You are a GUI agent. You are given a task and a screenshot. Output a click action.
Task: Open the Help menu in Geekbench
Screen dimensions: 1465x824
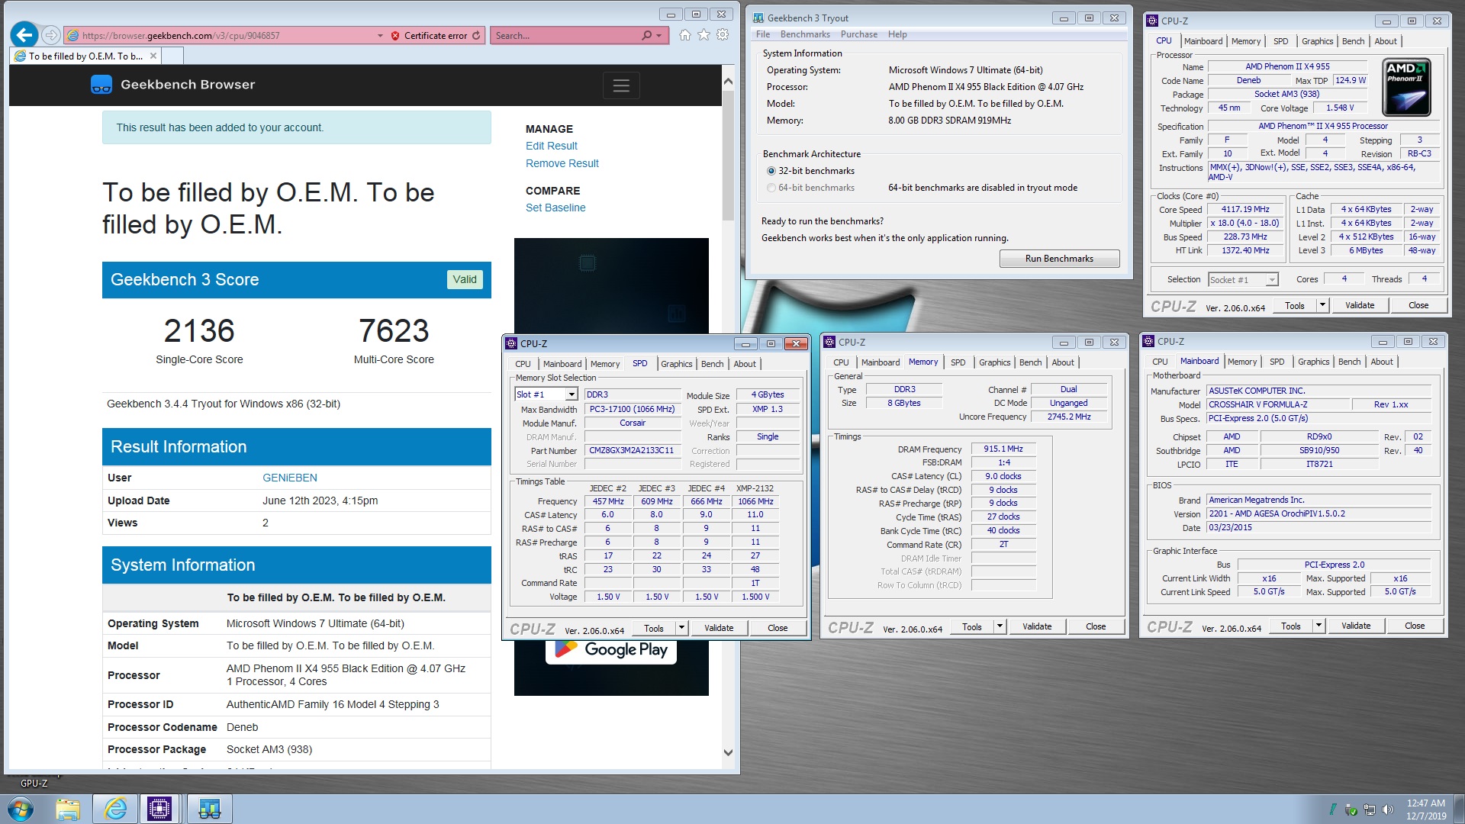click(897, 34)
